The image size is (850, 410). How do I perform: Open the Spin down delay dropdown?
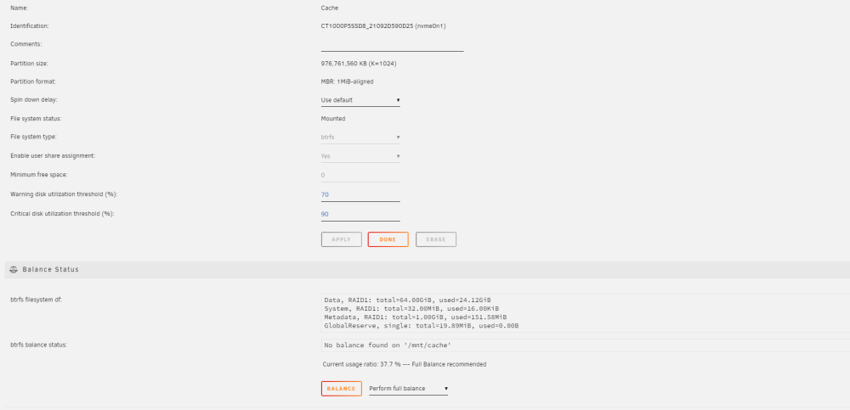pos(360,100)
